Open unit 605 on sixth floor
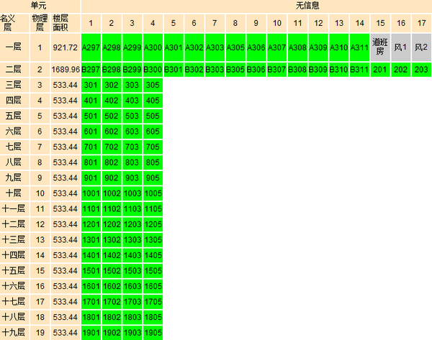Screen dimensions: 432x340 pyautogui.click(x=153, y=132)
